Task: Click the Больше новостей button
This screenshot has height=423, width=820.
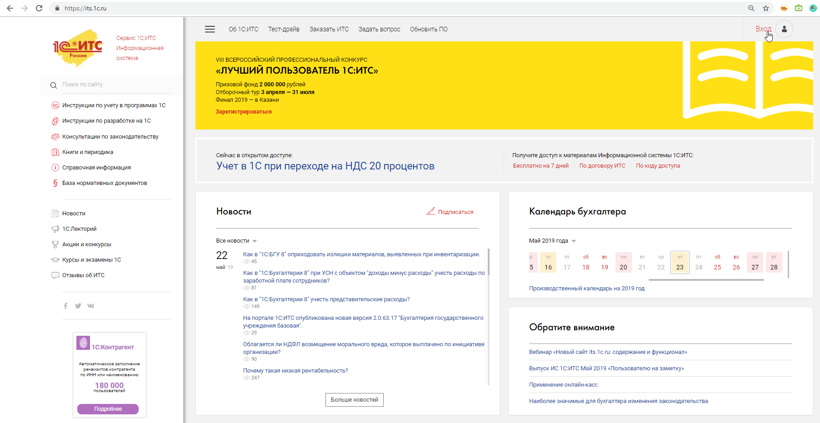Action: click(355, 400)
